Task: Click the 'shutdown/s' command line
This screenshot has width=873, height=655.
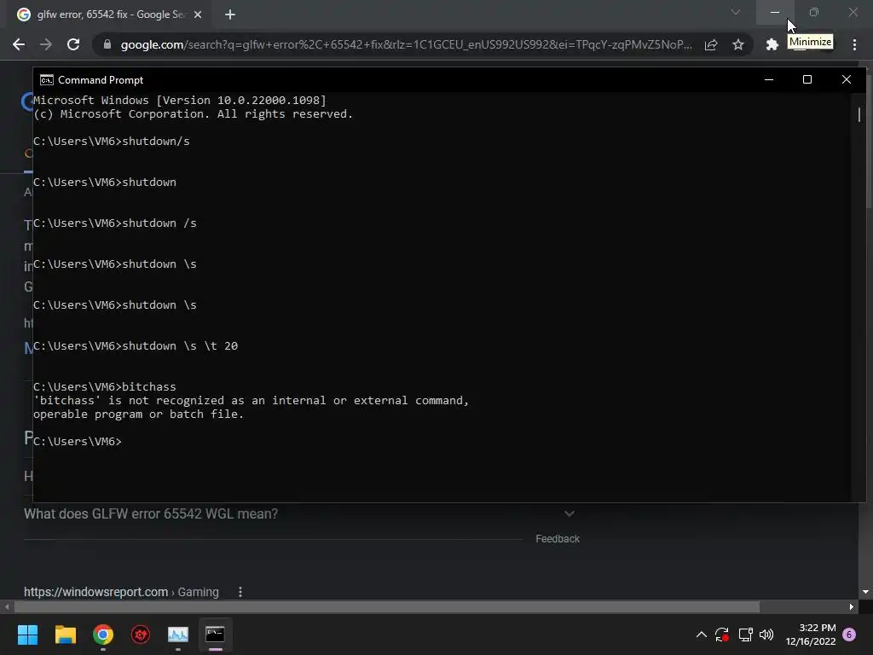Action: 112,142
